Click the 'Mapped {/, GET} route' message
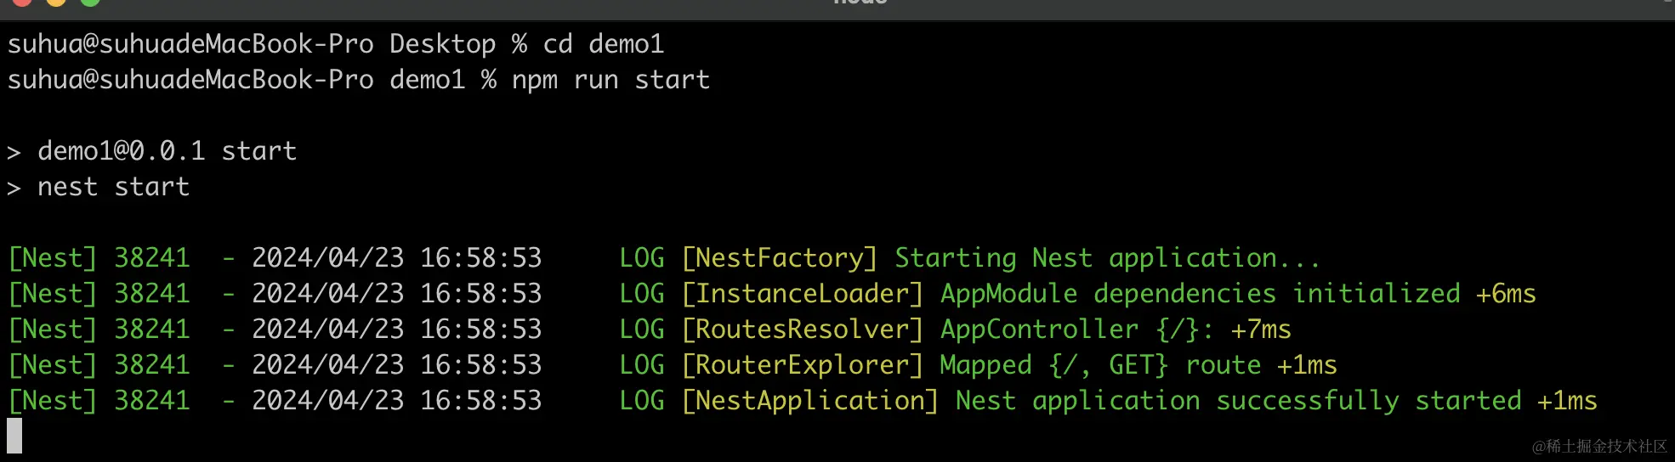 [1100, 365]
